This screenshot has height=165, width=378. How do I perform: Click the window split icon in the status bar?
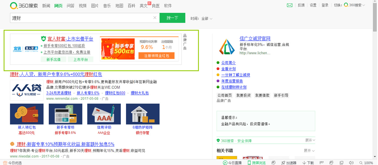[341, 163]
